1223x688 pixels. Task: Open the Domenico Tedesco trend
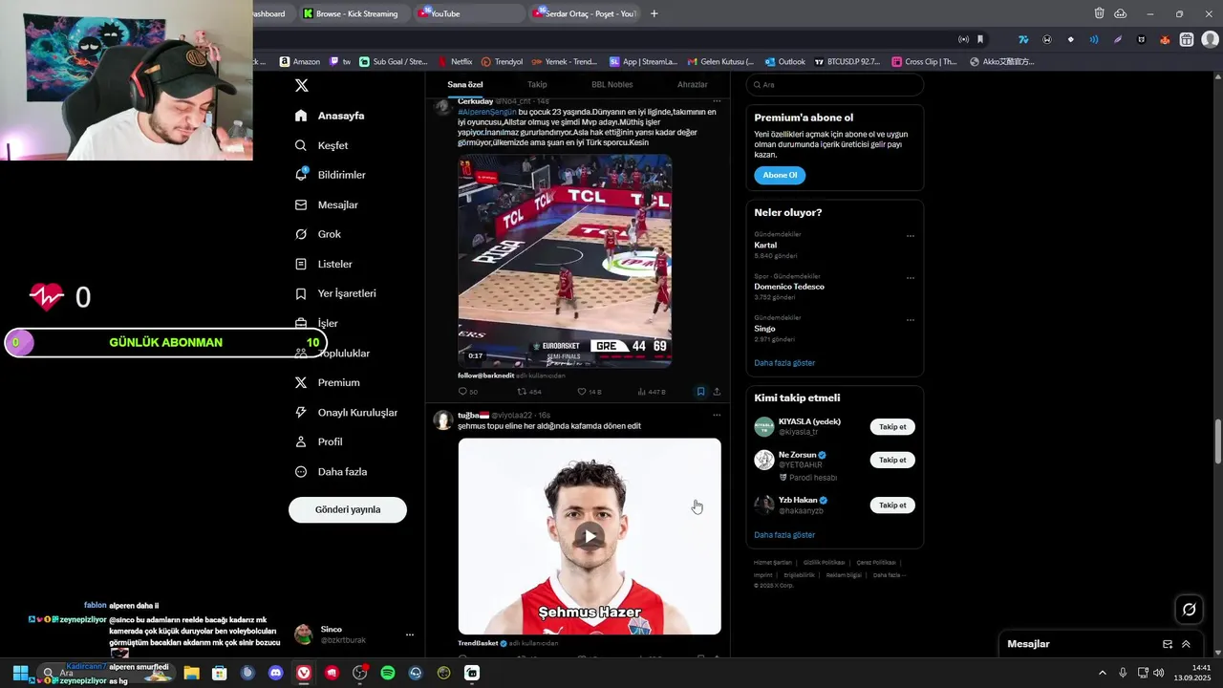(x=789, y=287)
